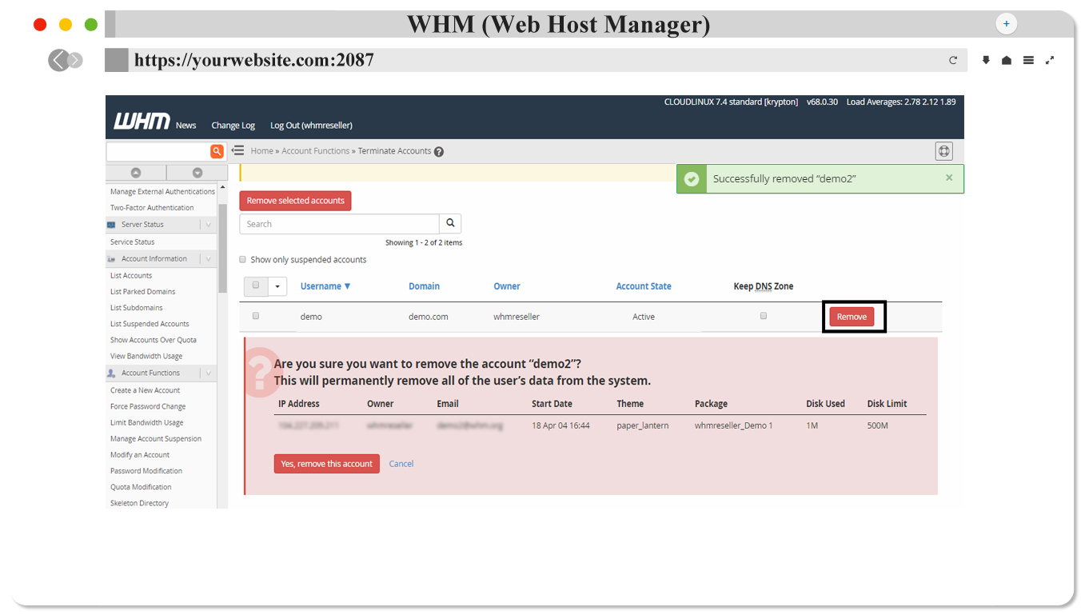This screenshot has width=1089, height=615.
Task: Open List Accounts in sidebar
Action: coord(131,276)
